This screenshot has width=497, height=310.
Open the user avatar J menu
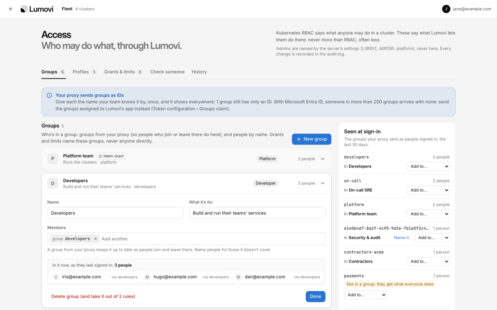pos(446,9)
